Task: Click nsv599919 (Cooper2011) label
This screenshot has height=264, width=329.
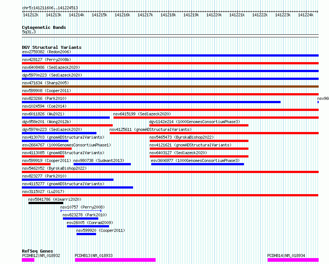Action: point(47,160)
